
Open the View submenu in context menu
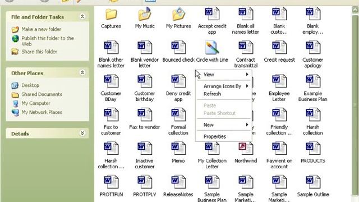coord(224,75)
